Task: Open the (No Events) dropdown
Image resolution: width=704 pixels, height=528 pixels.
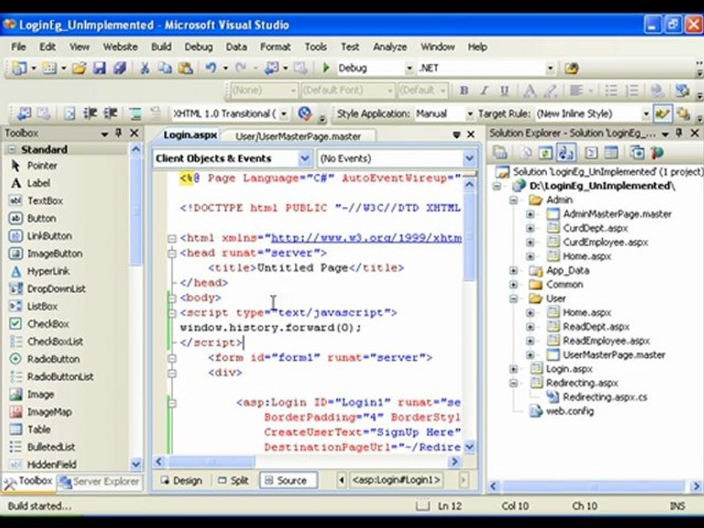Action: click(469, 158)
